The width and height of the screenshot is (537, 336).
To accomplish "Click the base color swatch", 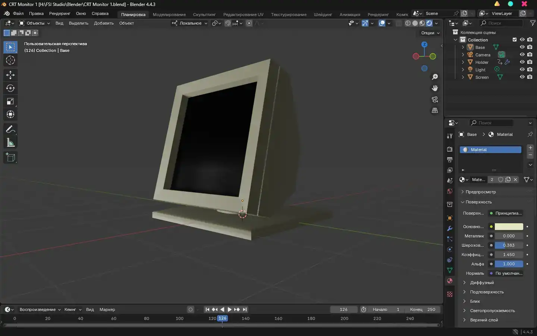I will tap(509, 227).
